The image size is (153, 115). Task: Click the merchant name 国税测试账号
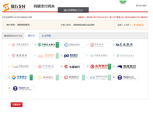coord(23,25)
